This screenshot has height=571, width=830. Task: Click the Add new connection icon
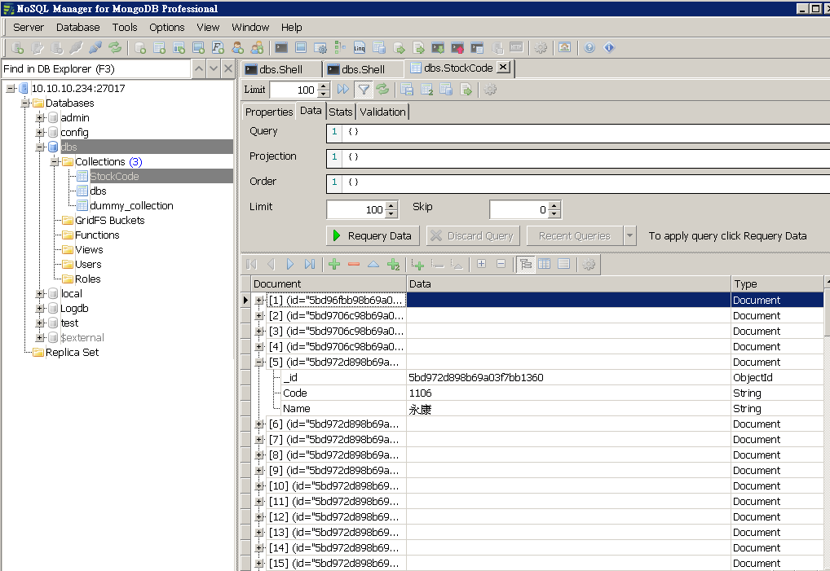tap(17, 48)
